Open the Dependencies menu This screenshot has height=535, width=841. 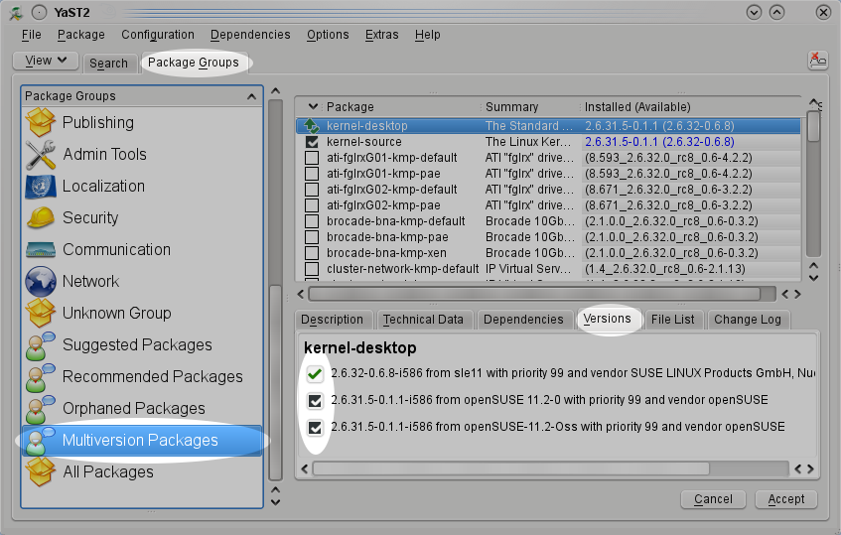250,35
